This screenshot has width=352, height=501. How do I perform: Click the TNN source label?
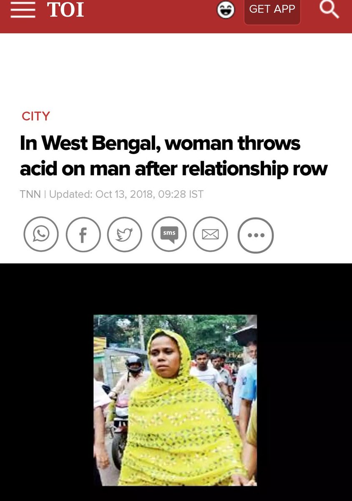30,194
